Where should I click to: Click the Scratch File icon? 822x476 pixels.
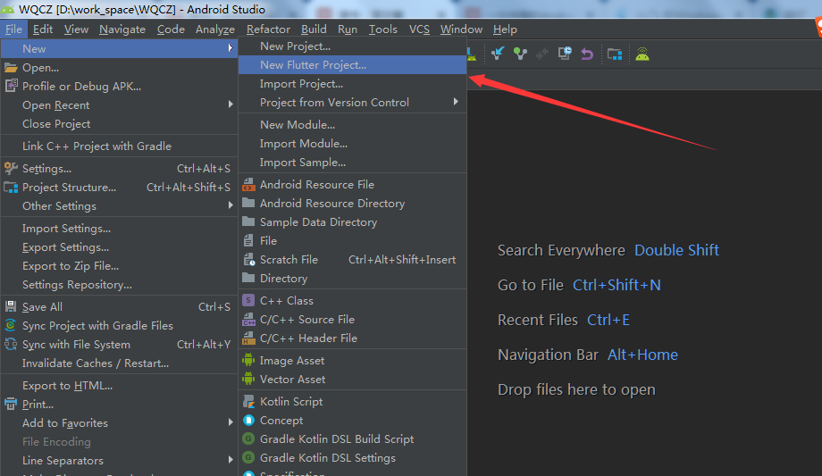(x=248, y=260)
